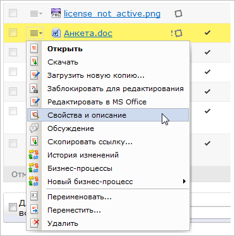Toggle the checkbox below the file list
This screenshot has height=236, width=235.
pos(13,208)
